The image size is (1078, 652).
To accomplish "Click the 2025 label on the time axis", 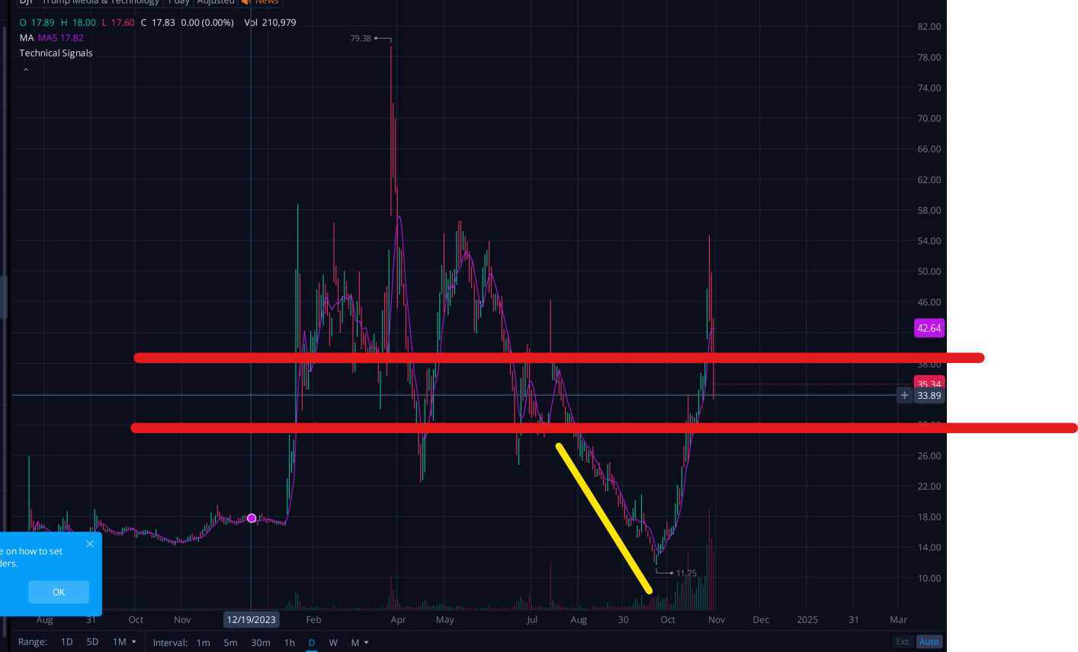I will tap(807, 620).
